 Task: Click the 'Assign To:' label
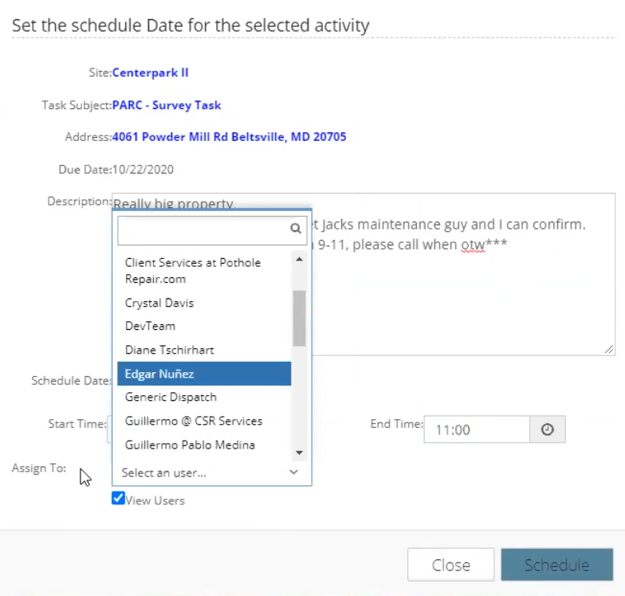point(39,468)
